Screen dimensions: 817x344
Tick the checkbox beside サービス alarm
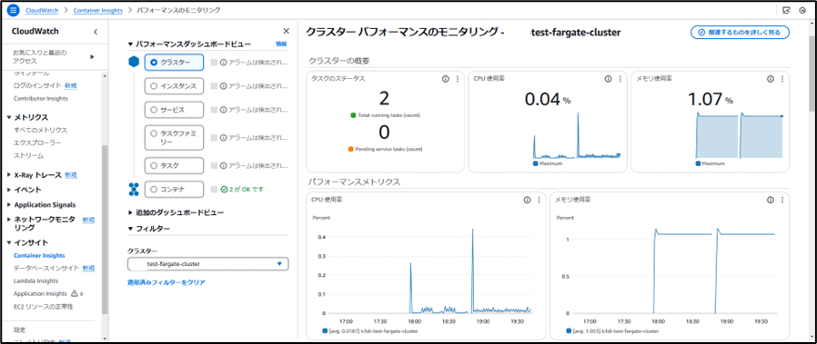point(214,110)
